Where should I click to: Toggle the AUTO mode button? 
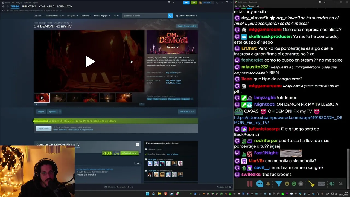click(321, 184)
